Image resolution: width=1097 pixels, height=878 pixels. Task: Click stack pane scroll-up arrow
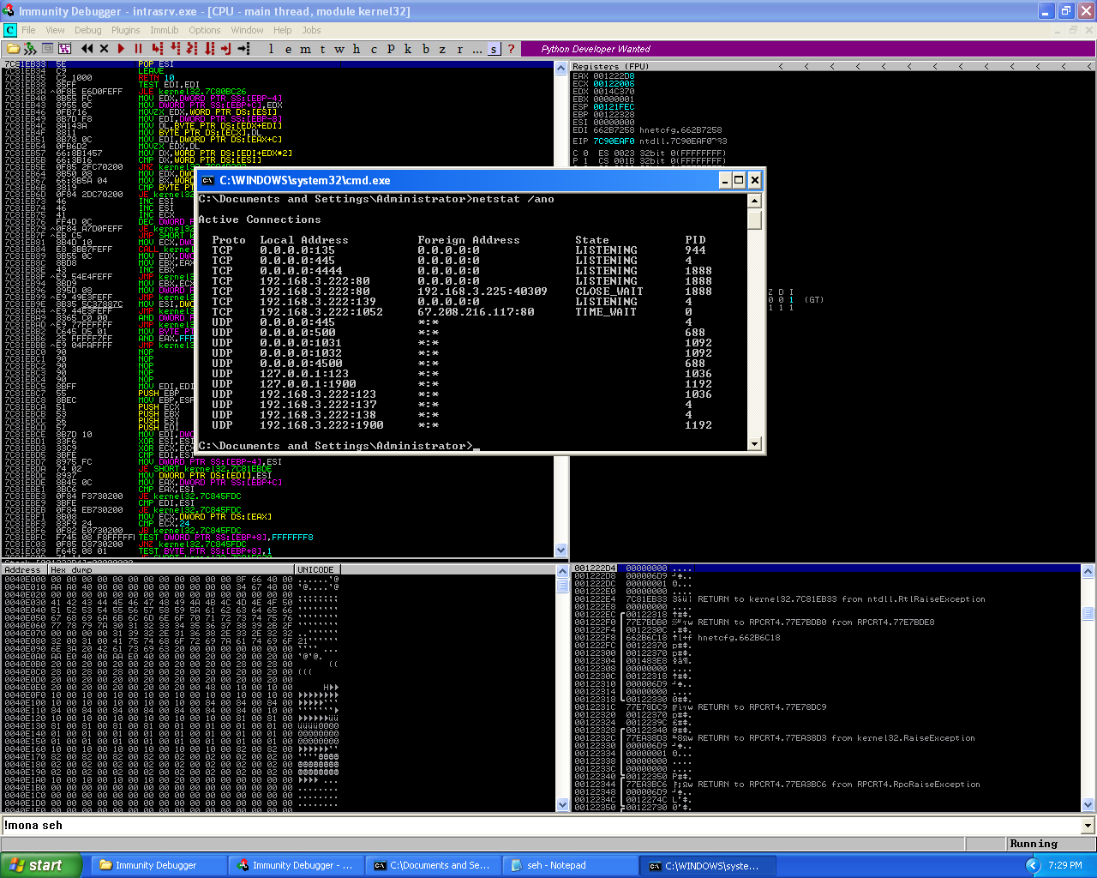(1088, 571)
